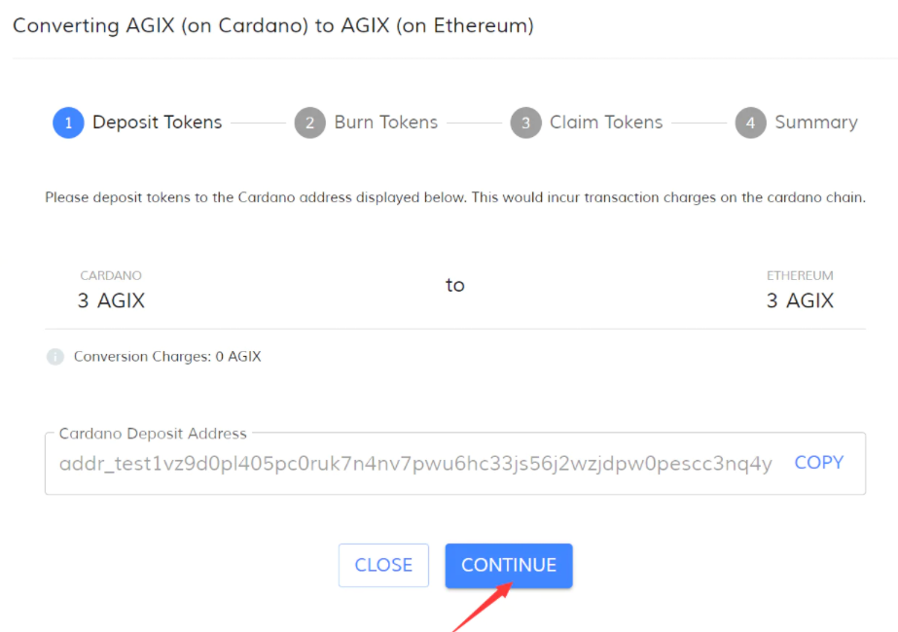Click the Conversion Charges: 0 AGIX text
Image resolution: width=898 pixels, height=632 pixels.
167,357
